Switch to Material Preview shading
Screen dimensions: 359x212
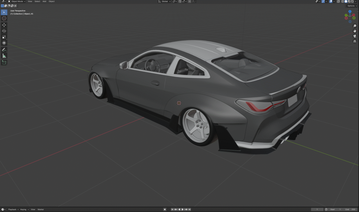pyautogui.click(x=349, y=1)
